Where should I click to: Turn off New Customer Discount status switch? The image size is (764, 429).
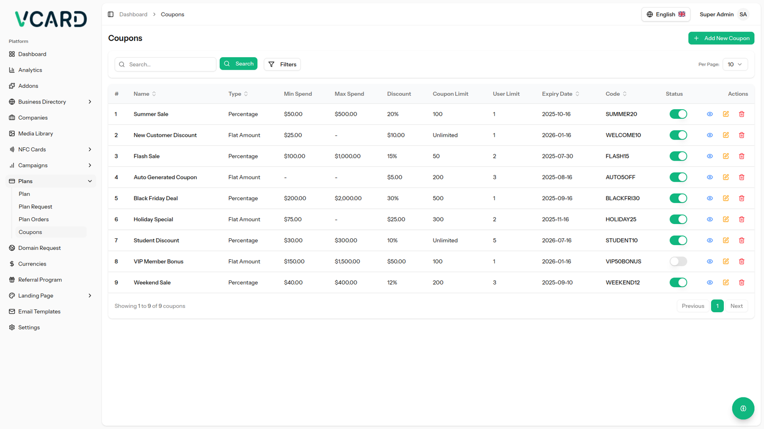(678, 135)
